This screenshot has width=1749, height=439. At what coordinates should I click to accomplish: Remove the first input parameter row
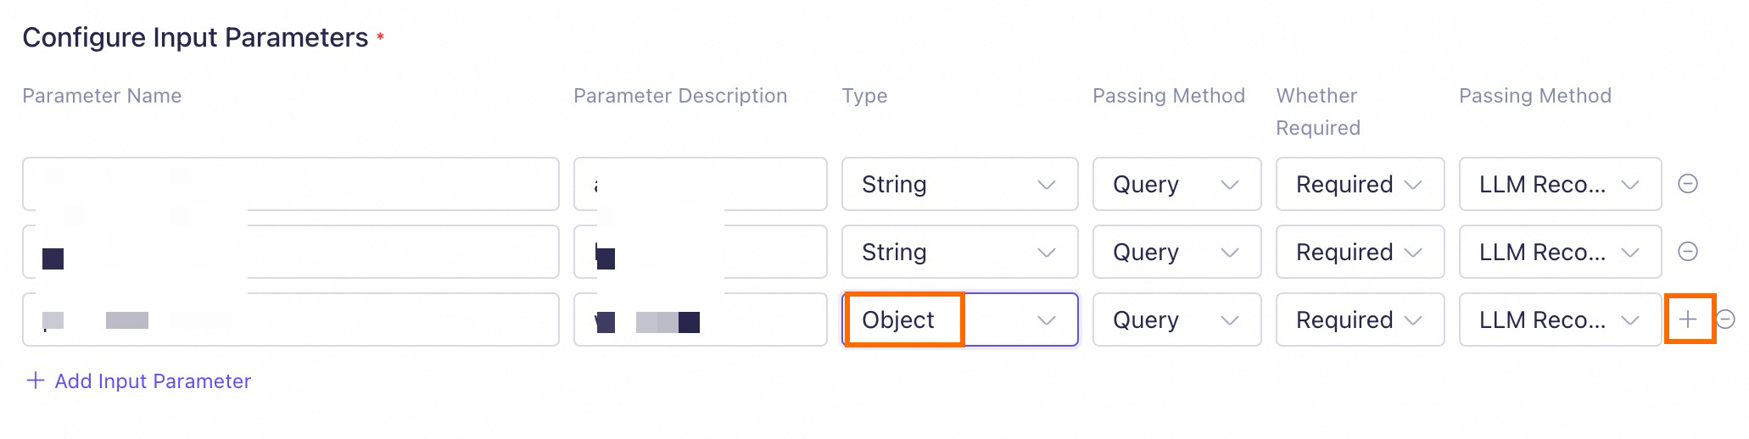[x=1688, y=184]
